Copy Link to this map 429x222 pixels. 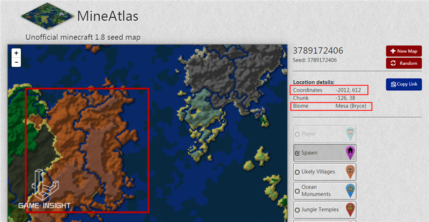coord(404,84)
